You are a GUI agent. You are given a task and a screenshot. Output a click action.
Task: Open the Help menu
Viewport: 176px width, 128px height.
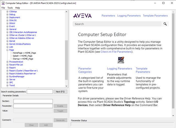(x=18, y=8)
